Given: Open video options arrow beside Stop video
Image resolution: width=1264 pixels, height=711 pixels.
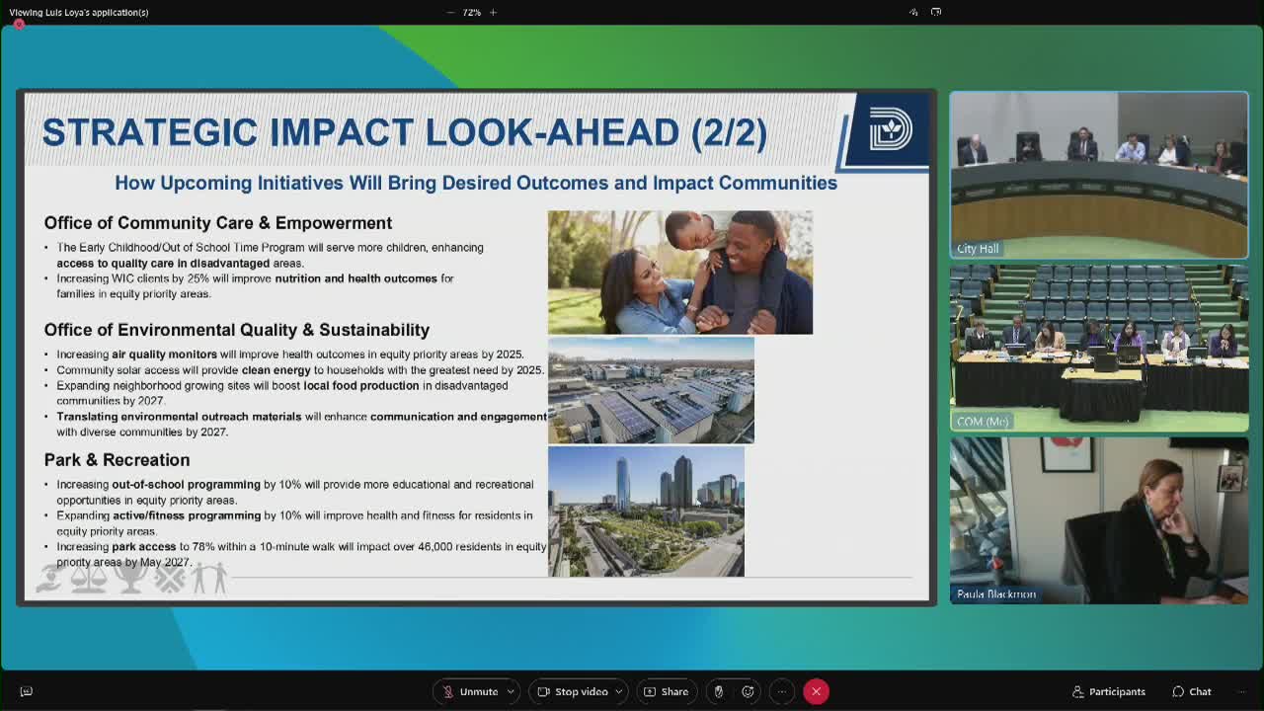Looking at the screenshot, I should (x=619, y=691).
